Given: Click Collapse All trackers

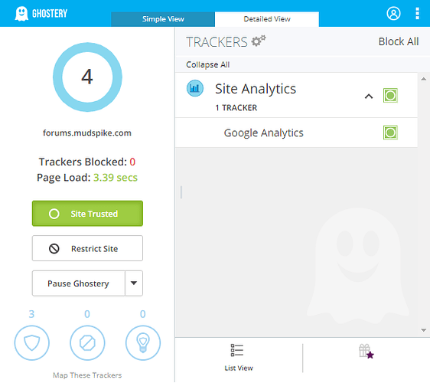Looking at the screenshot, I should coord(207,64).
